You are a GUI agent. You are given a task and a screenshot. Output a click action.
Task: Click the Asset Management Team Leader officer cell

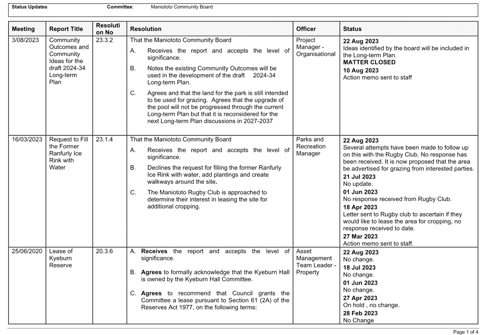pyautogui.click(x=316, y=262)
